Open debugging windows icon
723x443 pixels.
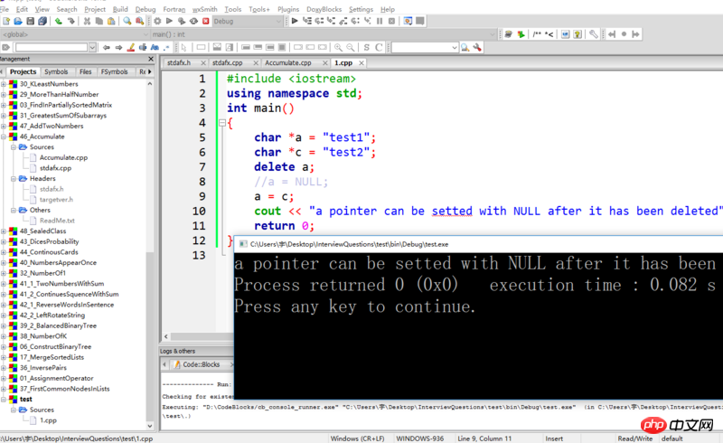(x=408, y=21)
